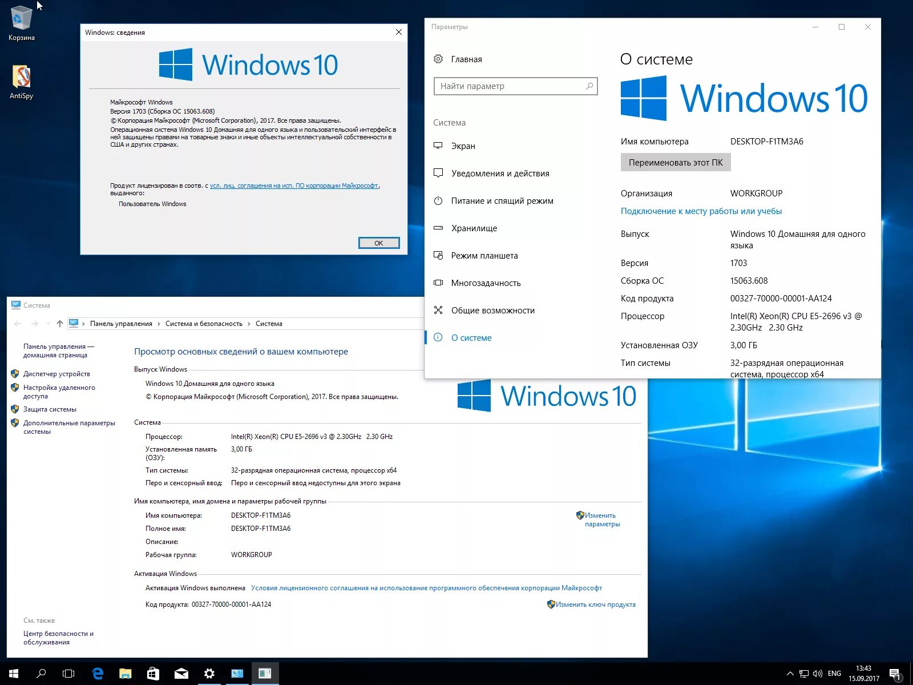Open taskbar Search magnifier
The image size is (913, 685).
click(x=41, y=674)
